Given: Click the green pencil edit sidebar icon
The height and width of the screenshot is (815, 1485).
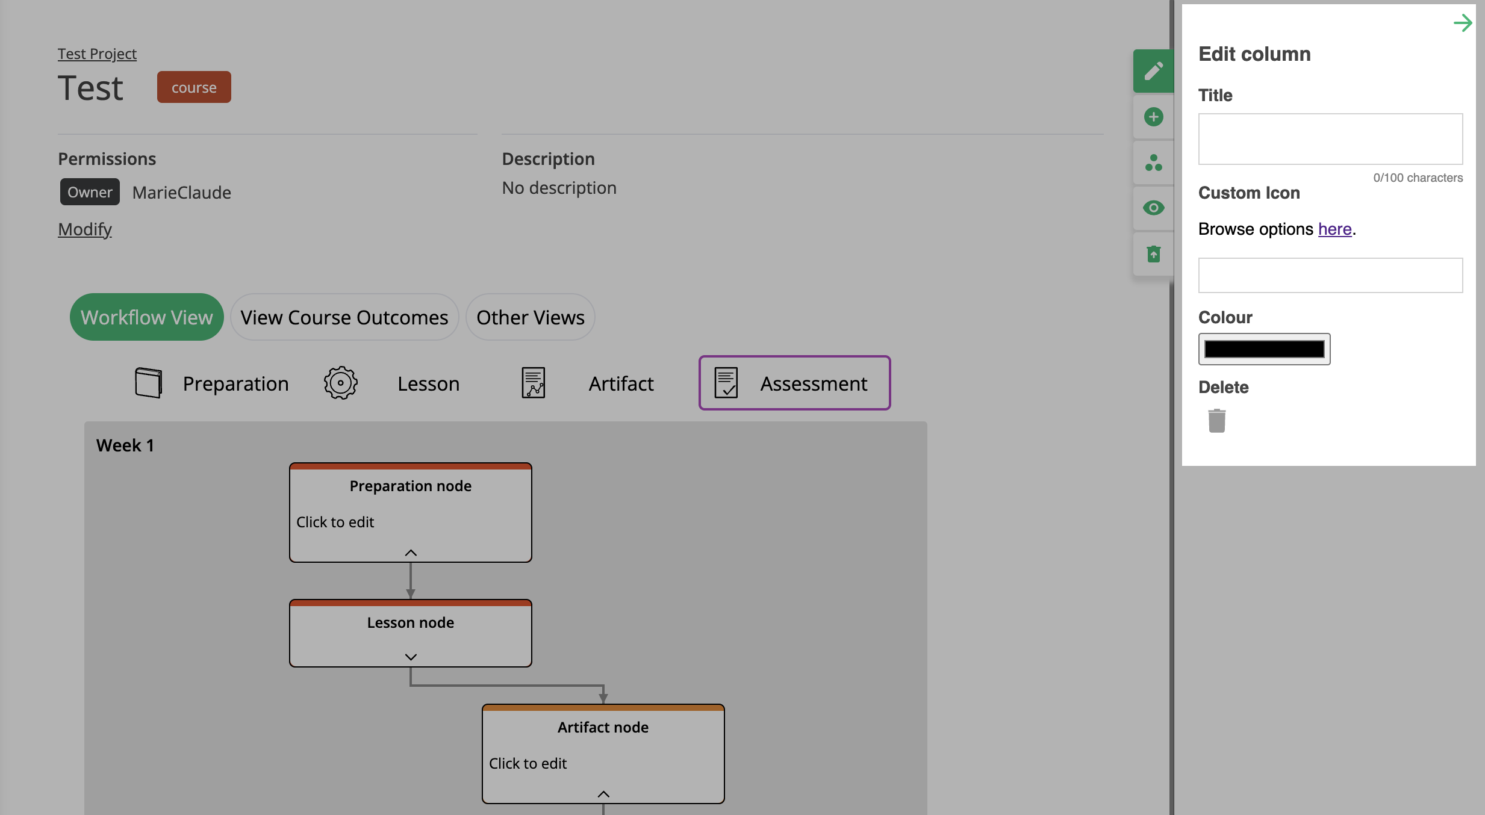Looking at the screenshot, I should click(1153, 71).
